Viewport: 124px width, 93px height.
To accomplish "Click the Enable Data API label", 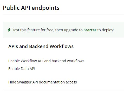I will coord(22,69).
